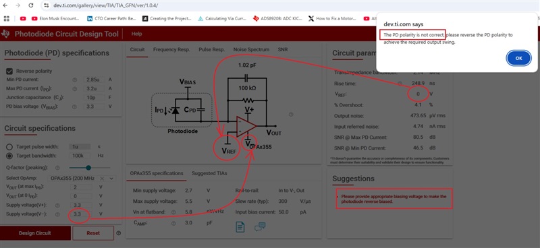The height and width of the screenshot is (248, 540).
Task: Click OK in the dev.ti.com dialog
Action: click(x=518, y=58)
